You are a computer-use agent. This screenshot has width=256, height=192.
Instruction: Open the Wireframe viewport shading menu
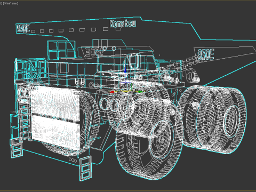11,3
